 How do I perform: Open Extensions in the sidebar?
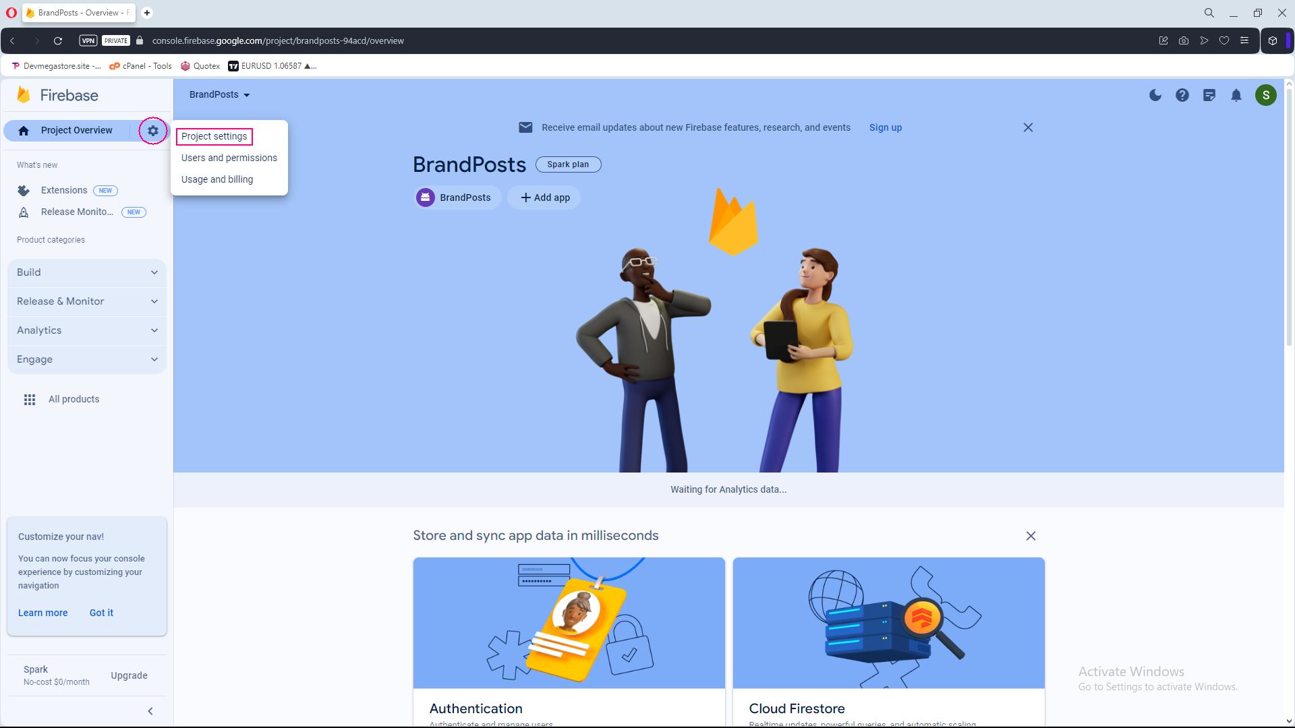click(64, 190)
